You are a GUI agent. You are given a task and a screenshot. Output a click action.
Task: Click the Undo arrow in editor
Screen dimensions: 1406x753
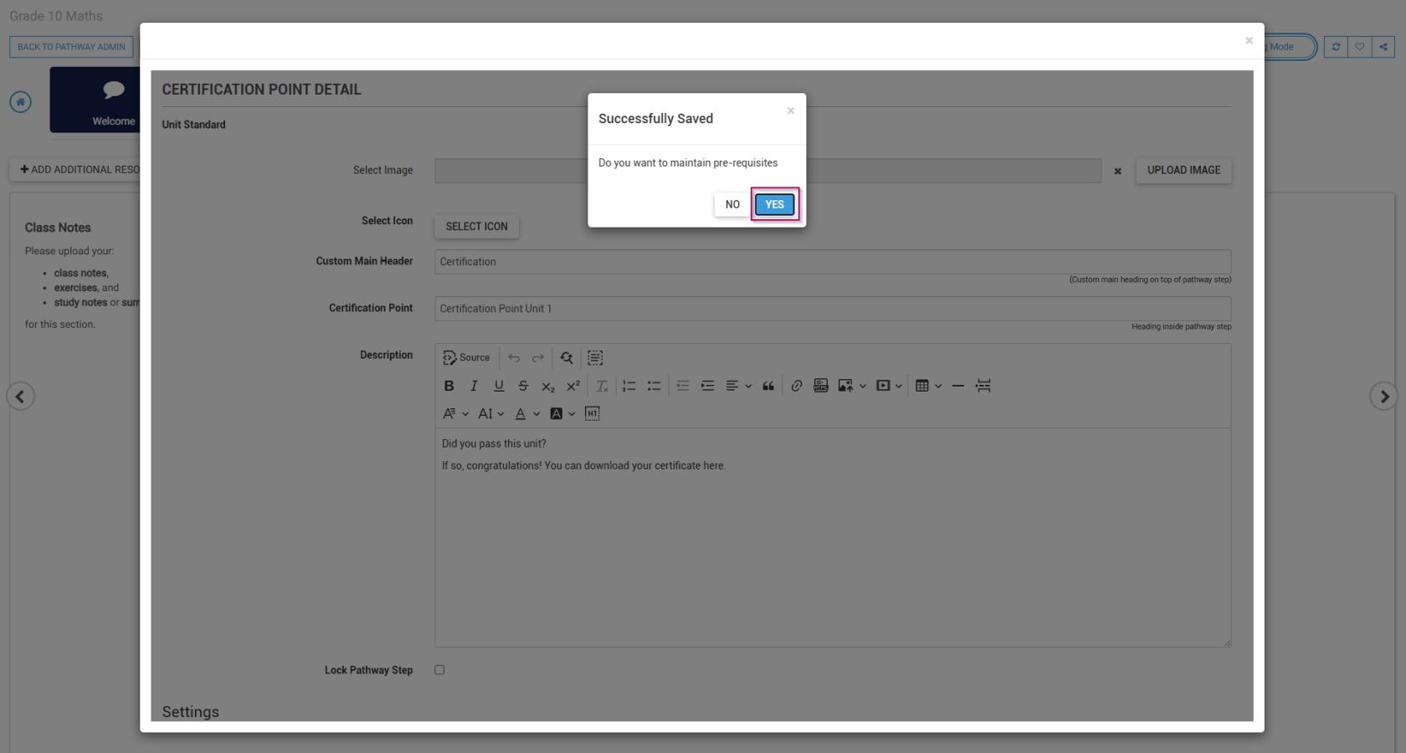coord(514,357)
